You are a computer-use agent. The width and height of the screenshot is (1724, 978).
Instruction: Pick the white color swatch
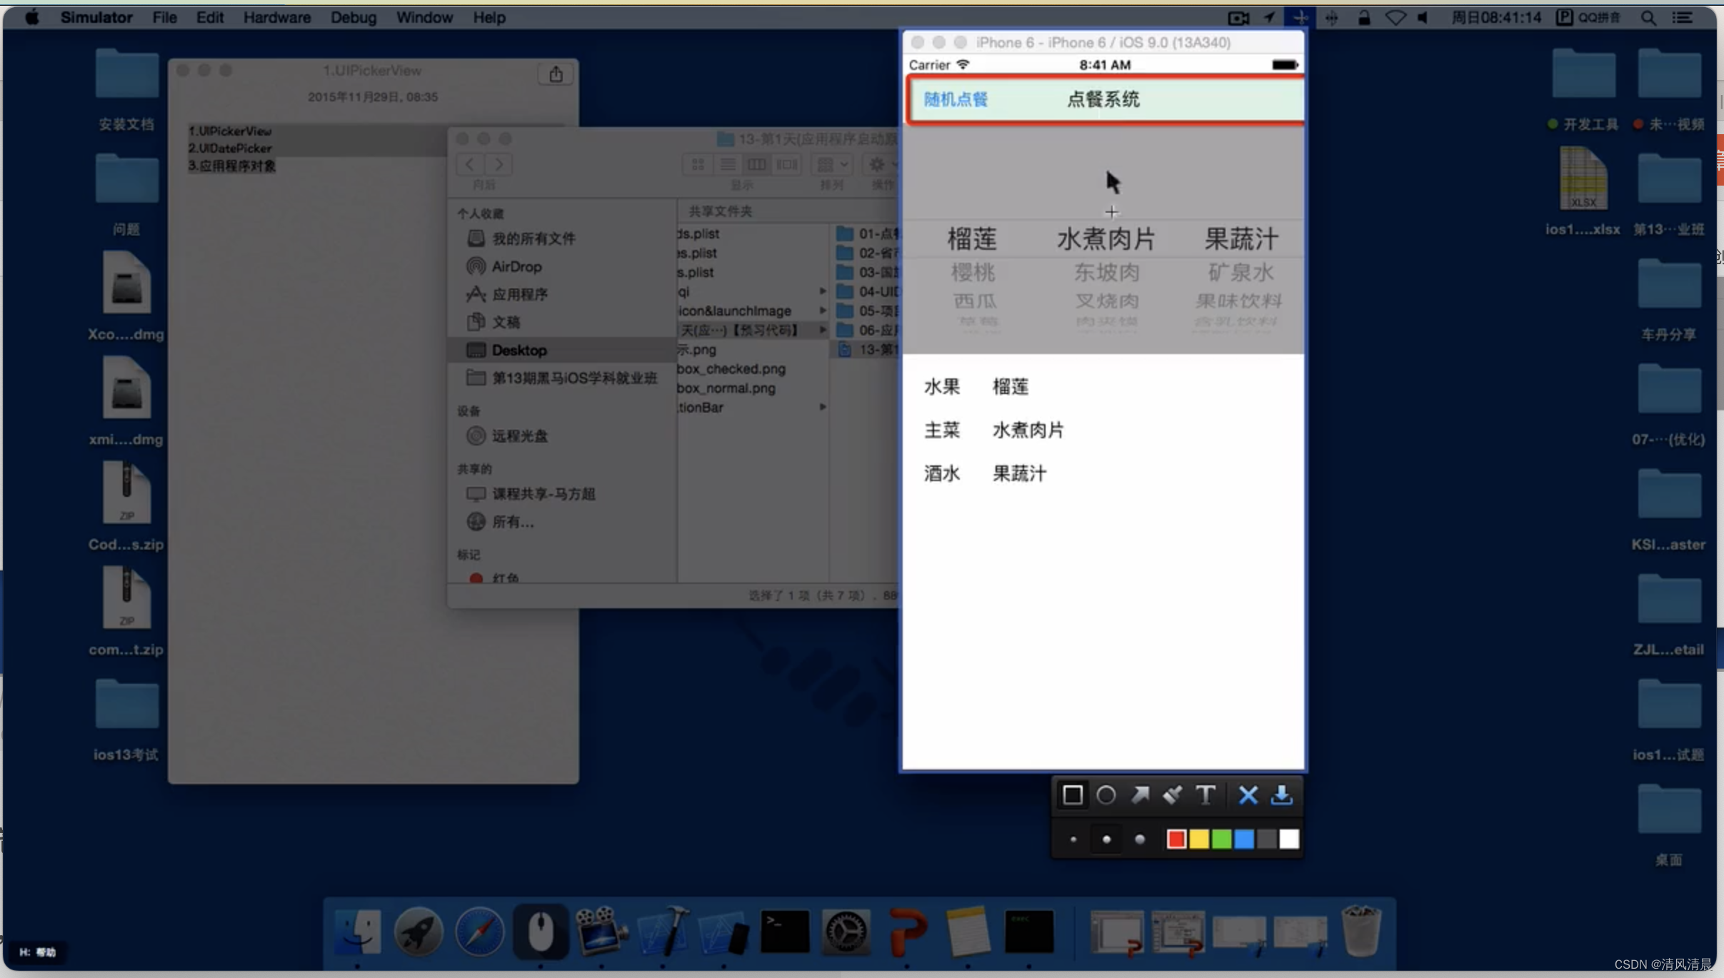tap(1289, 839)
